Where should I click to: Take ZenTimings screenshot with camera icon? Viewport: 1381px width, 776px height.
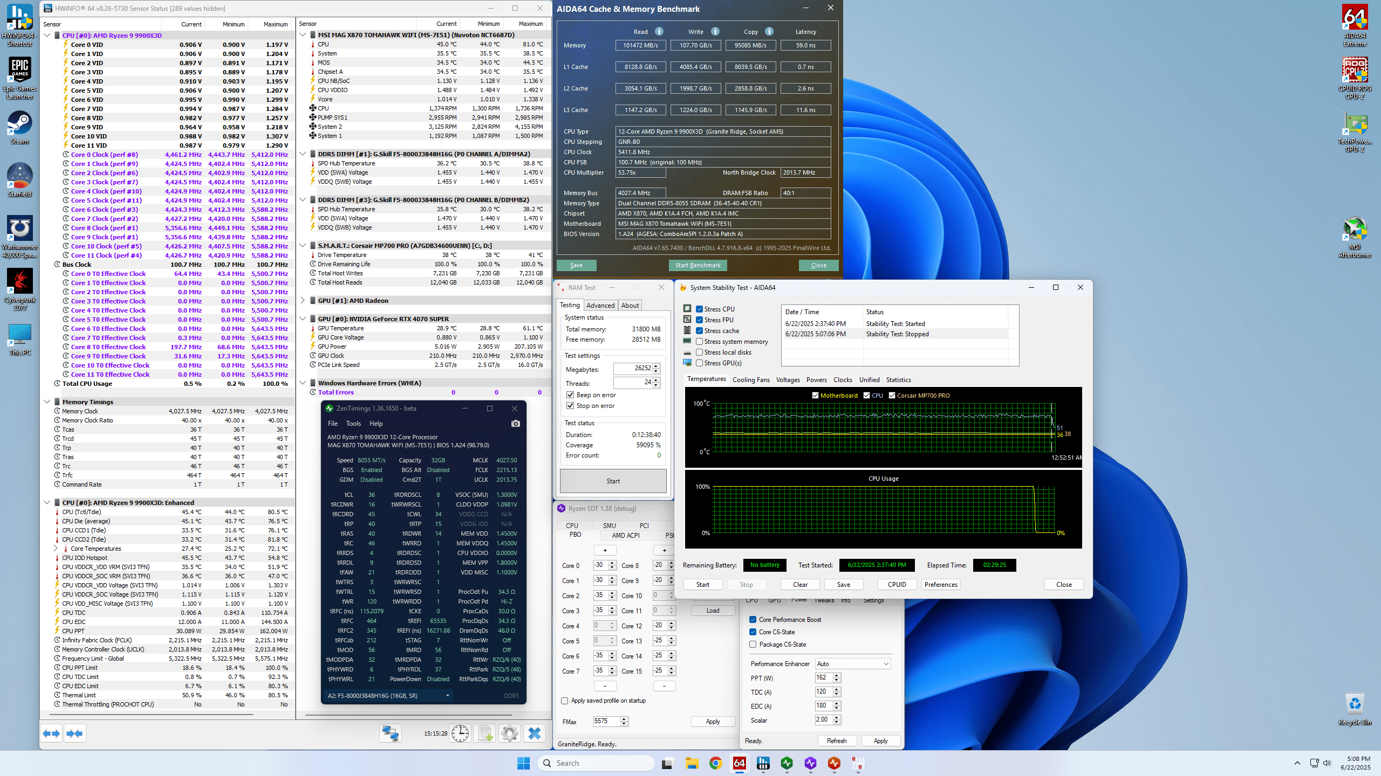(x=515, y=424)
